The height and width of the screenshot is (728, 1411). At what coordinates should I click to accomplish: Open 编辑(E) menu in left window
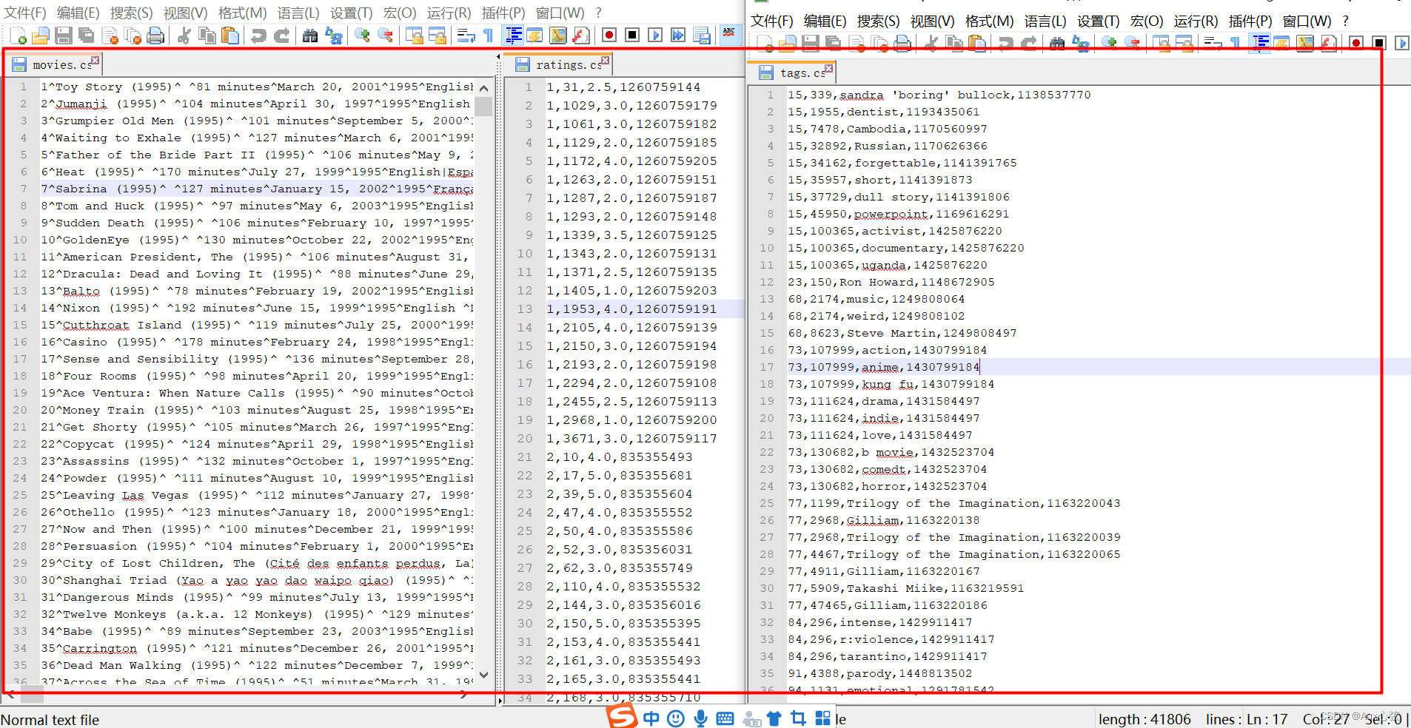point(78,13)
